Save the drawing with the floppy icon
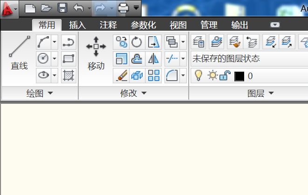 (x=62, y=8)
